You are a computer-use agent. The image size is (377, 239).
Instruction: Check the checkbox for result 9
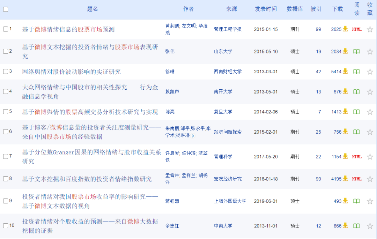click(6, 201)
